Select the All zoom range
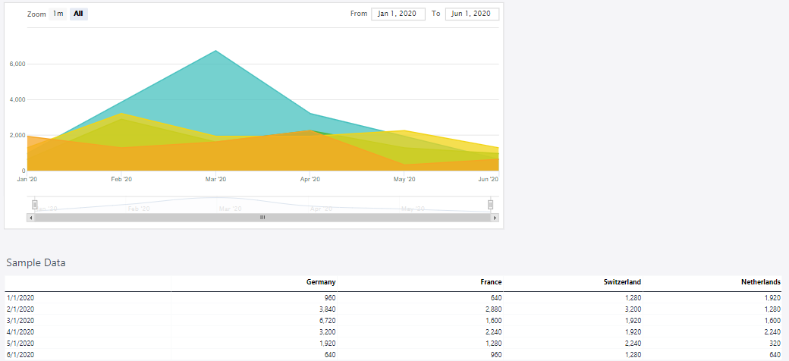789x361 pixels. 78,14
